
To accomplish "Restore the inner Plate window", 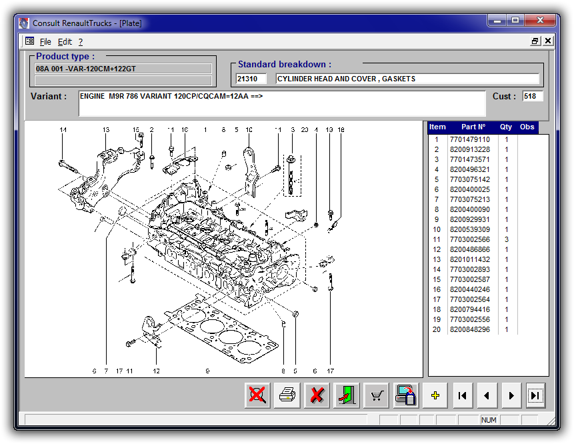I will click(x=535, y=41).
